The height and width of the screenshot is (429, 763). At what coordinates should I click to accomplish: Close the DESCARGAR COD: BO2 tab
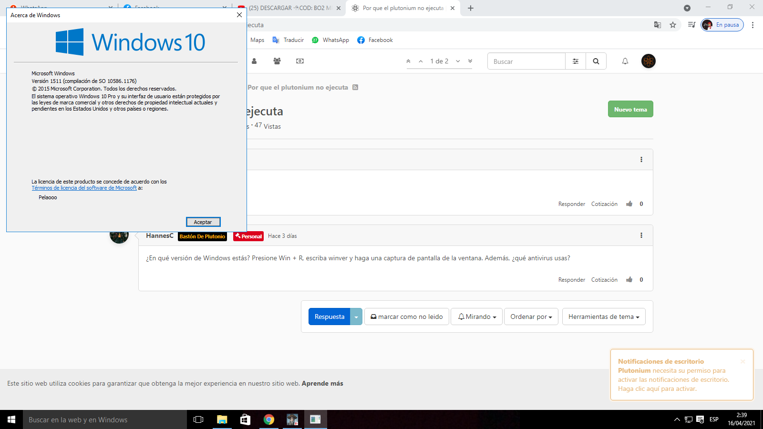click(339, 8)
